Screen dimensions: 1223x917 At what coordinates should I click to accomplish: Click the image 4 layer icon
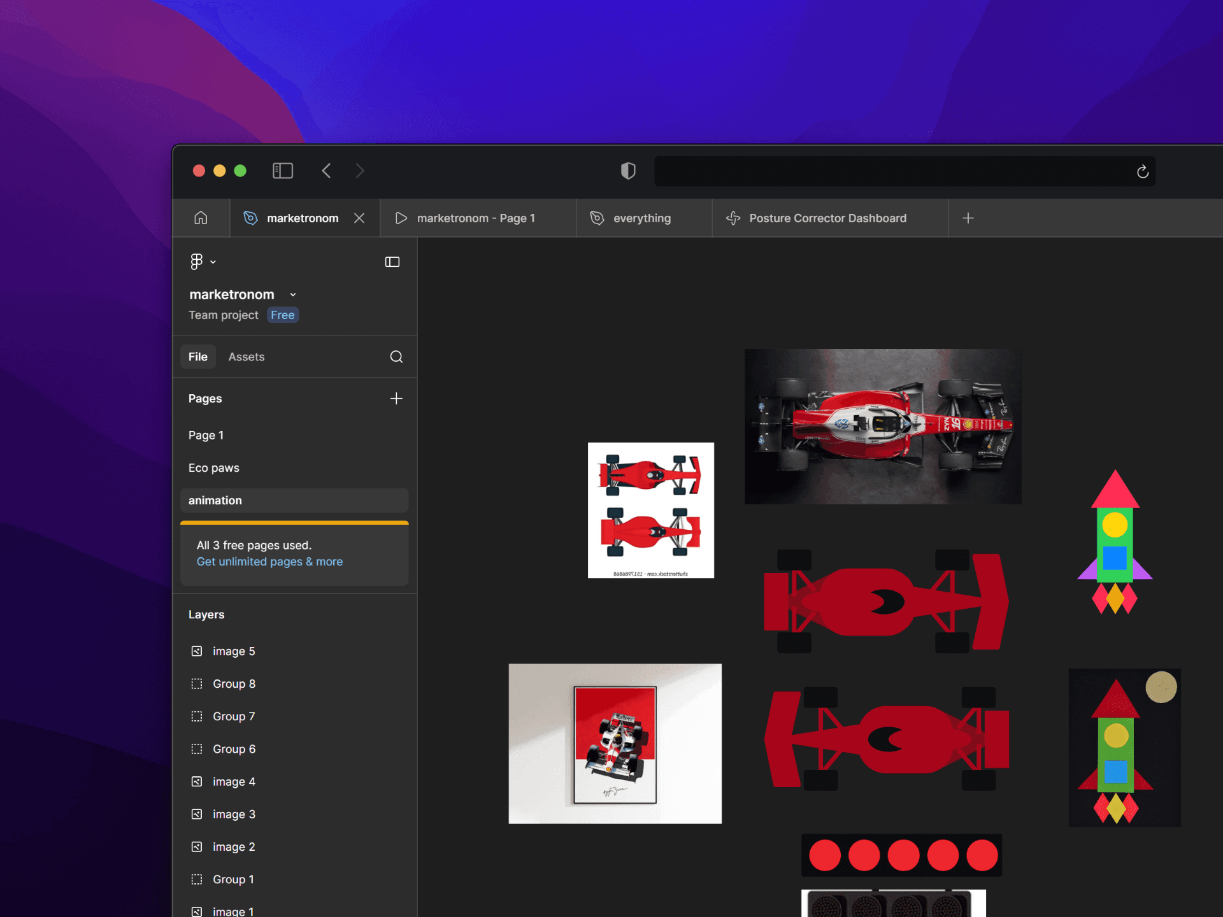[x=197, y=781]
